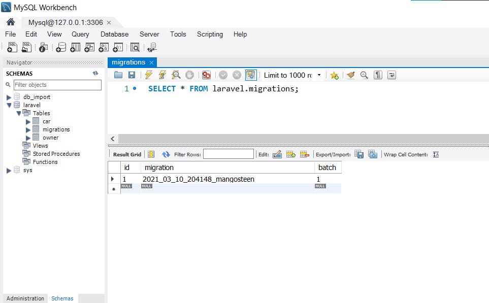Import records from external file

373,154
